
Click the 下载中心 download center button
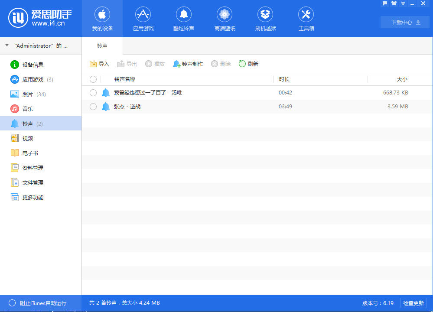pyautogui.click(x=405, y=22)
